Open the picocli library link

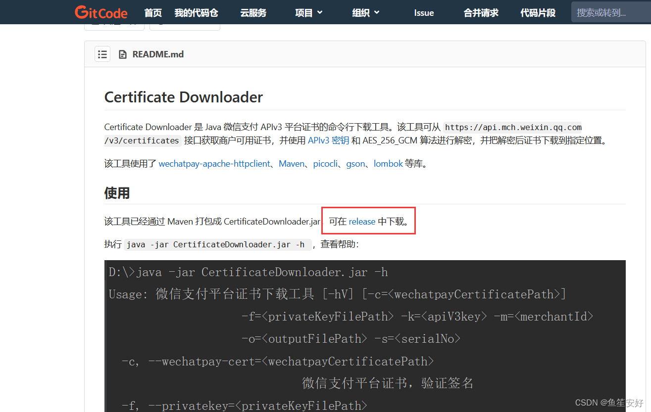pyautogui.click(x=325, y=164)
